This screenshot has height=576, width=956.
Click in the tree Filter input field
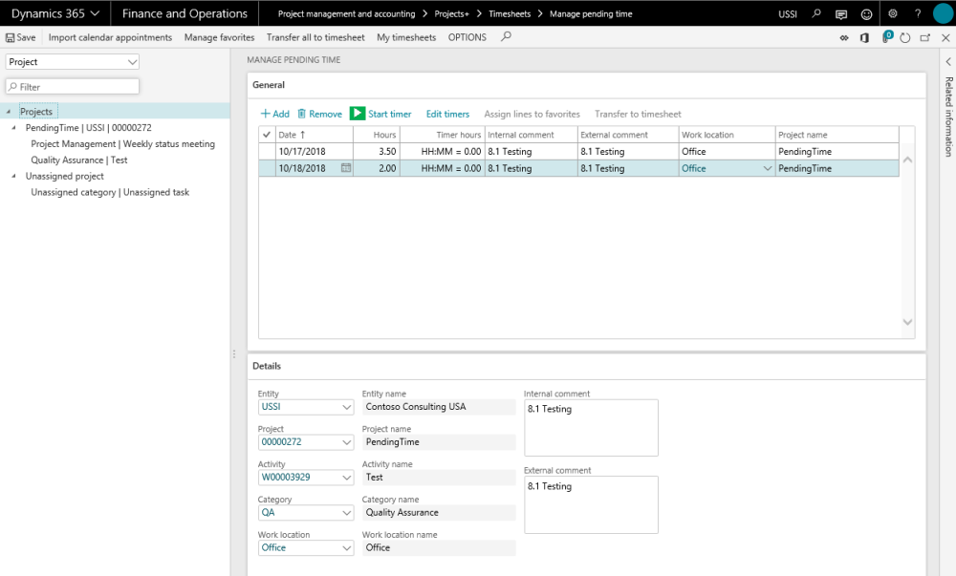[x=76, y=87]
